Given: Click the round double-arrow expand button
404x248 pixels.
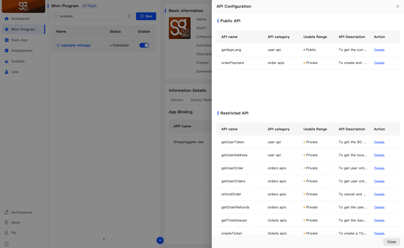Looking at the screenshot, I should pos(160,240).
